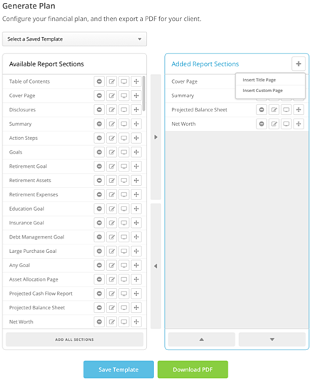
Task: Click edit icon on Projected Cash Flow Report
Action: click(112, 294)
